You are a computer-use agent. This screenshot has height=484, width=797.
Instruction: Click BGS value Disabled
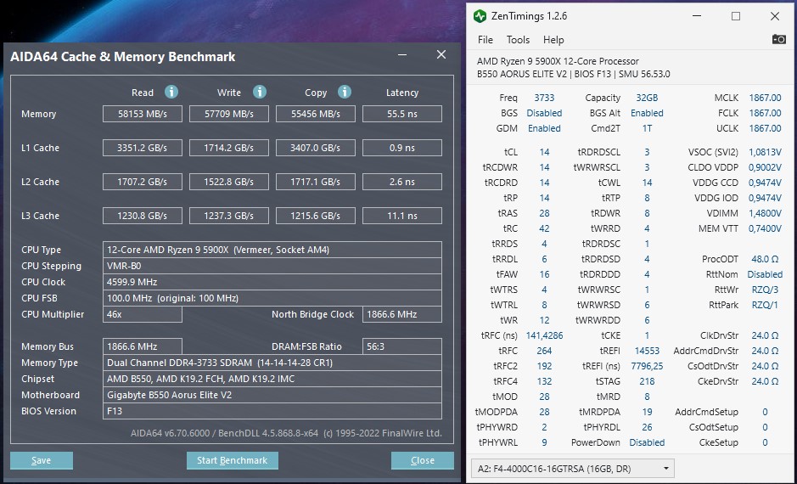coord(544,113)
